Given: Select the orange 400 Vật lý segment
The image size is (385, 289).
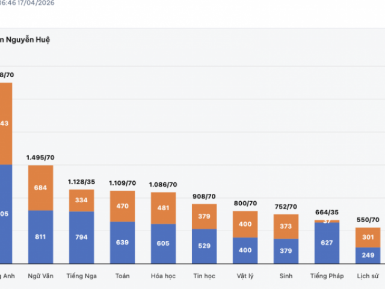Looking at the screenshot, I should click(x=245, y=224).
